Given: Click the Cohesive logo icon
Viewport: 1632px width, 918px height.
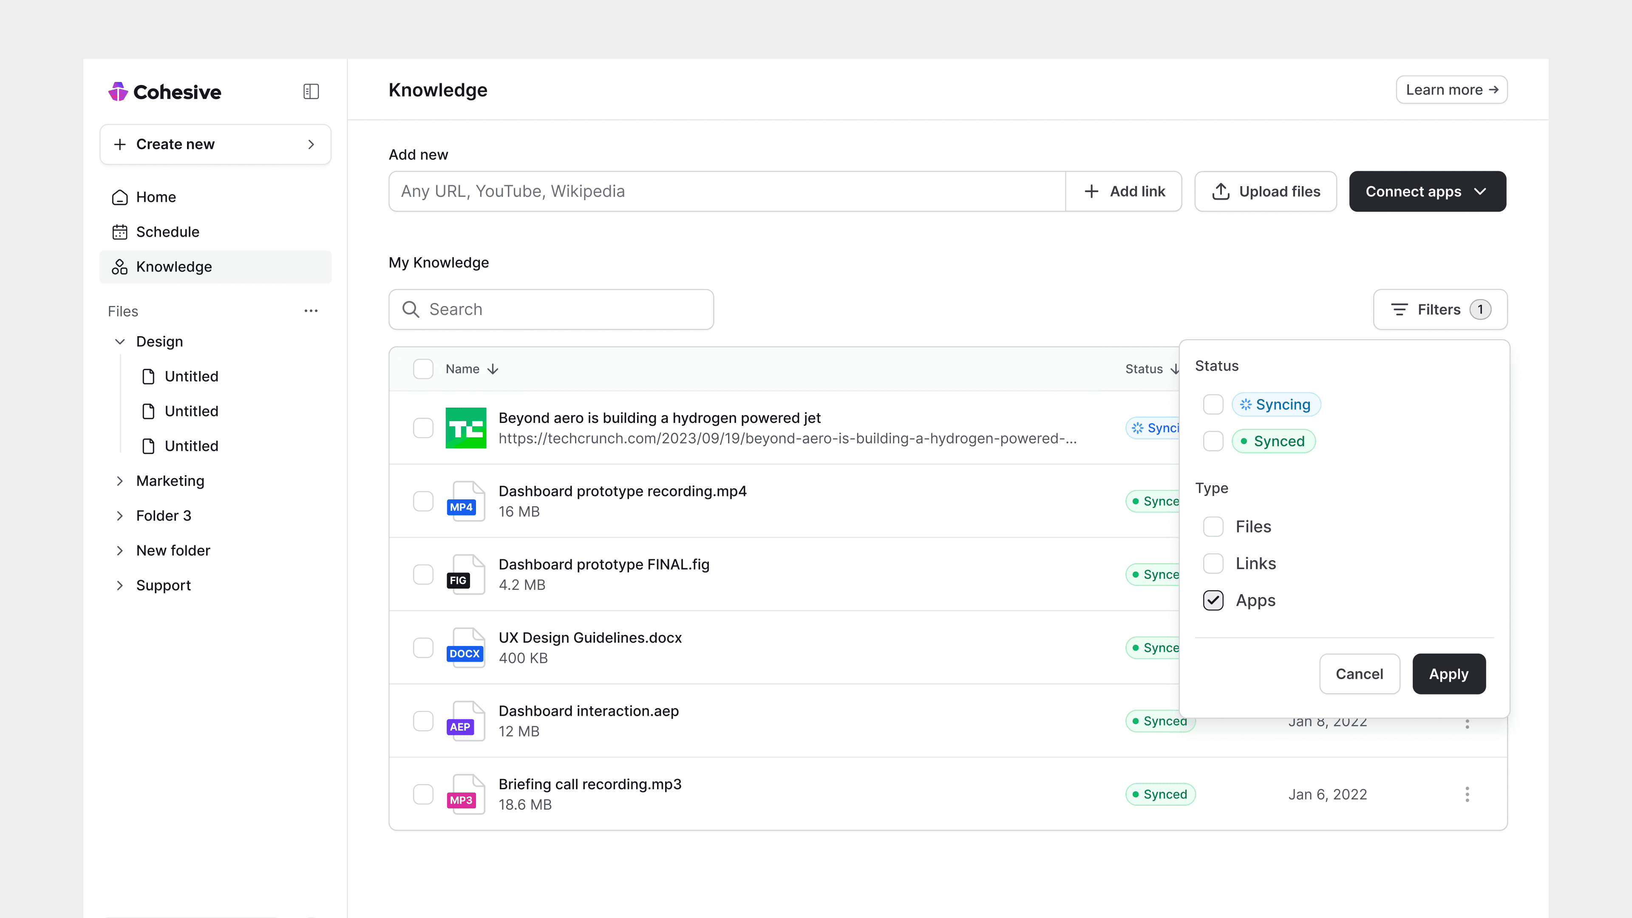Looking at the screenshot, I should 118,92.
